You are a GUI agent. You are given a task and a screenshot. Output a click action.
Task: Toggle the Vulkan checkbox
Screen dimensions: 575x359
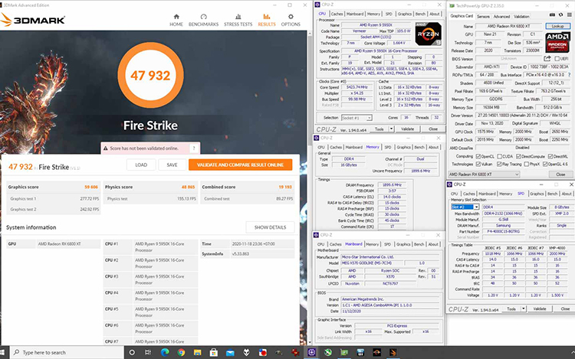click(478, 164)
